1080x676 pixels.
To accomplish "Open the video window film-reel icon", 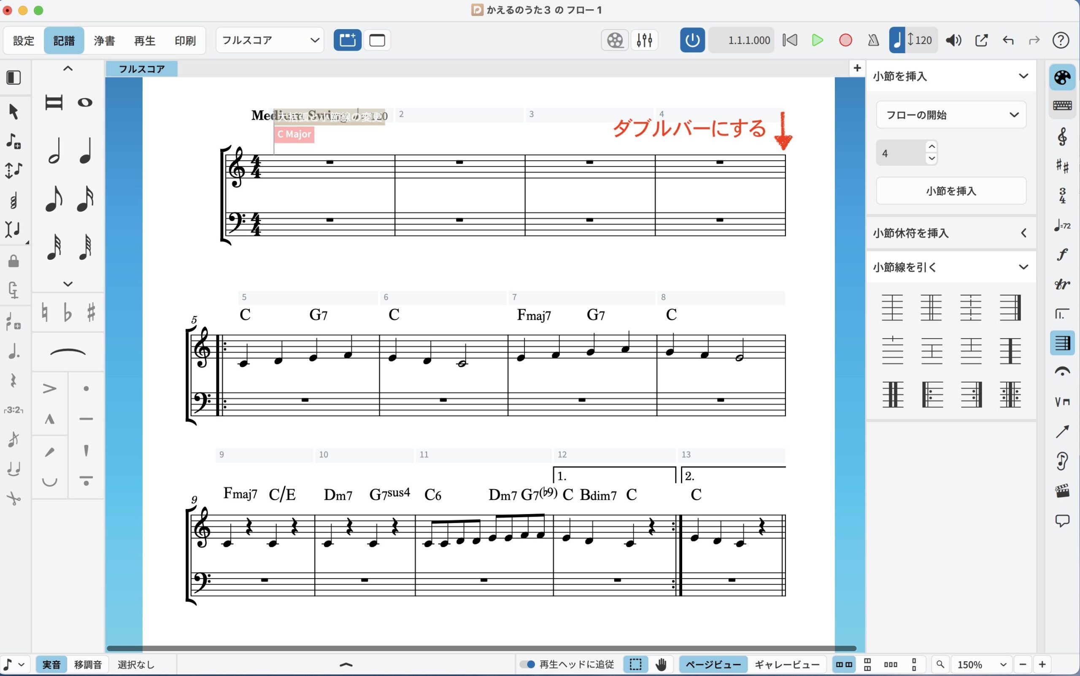I will coord(615,40).
